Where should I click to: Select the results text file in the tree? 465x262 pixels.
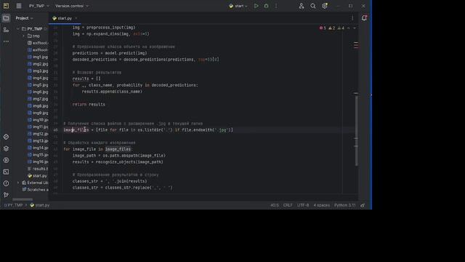(x=38, y=169)
